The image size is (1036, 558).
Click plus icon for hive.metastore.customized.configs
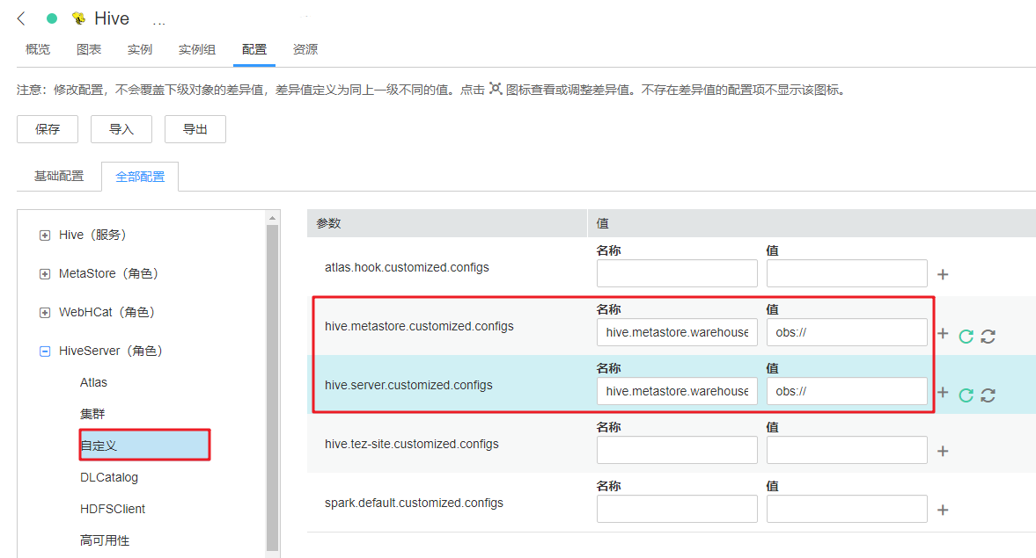[943, 334]
